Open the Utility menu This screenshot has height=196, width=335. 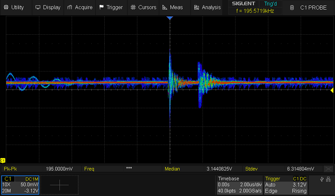click(13, 7)
